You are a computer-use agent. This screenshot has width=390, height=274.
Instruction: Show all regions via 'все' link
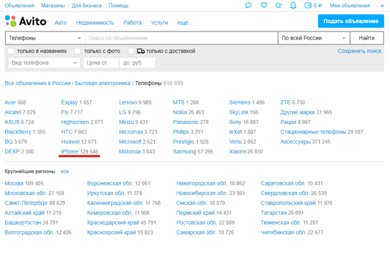click(65, 171)
